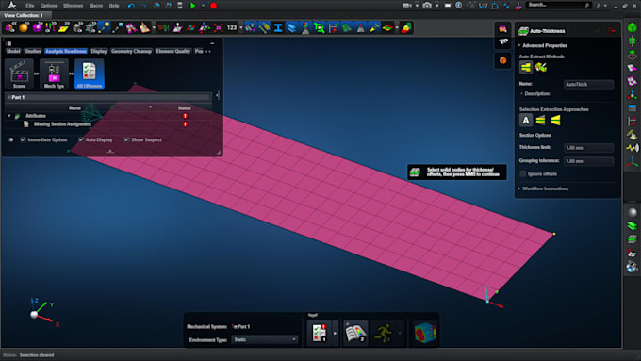
Task: Expand the Description field
Action: click(521, 94)
